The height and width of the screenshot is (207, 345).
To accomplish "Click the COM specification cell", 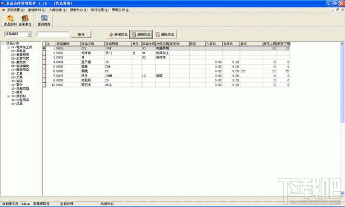I will point(118,66).
